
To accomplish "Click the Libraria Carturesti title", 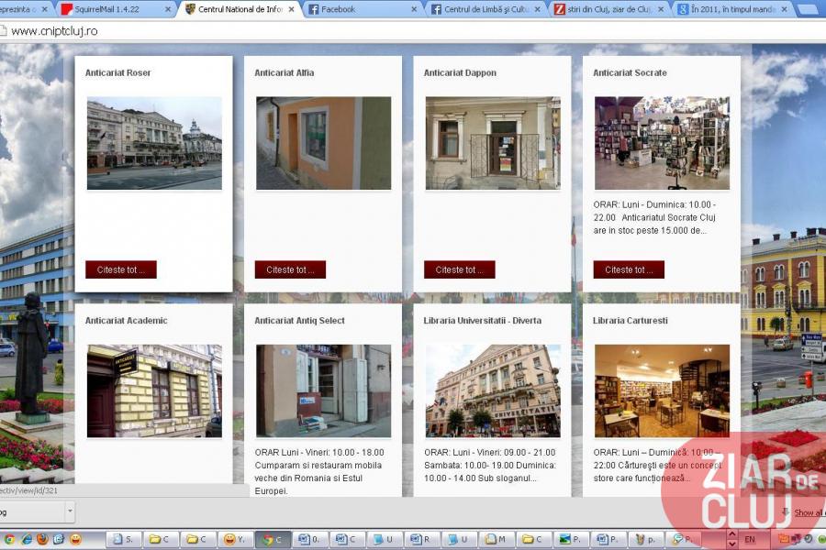I will pos(630,321).
